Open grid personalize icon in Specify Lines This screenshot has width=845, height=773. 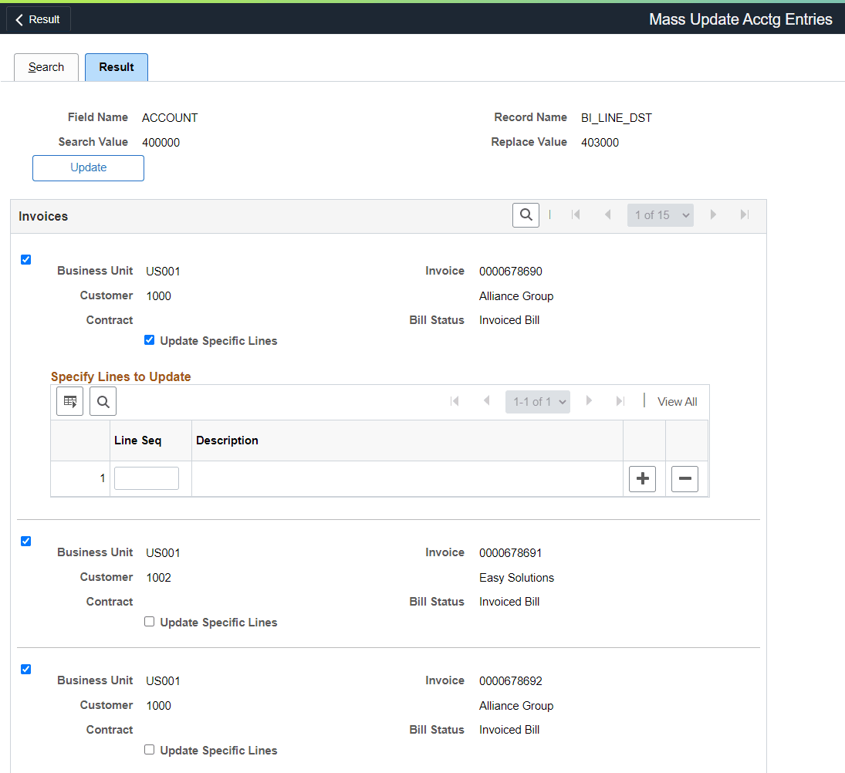[70, 401]
